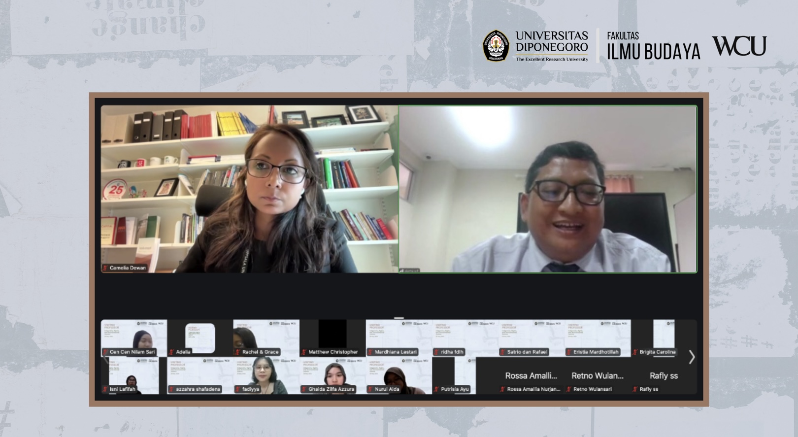Click muted mic icon beside Retno Wulansari

point(568,389)
